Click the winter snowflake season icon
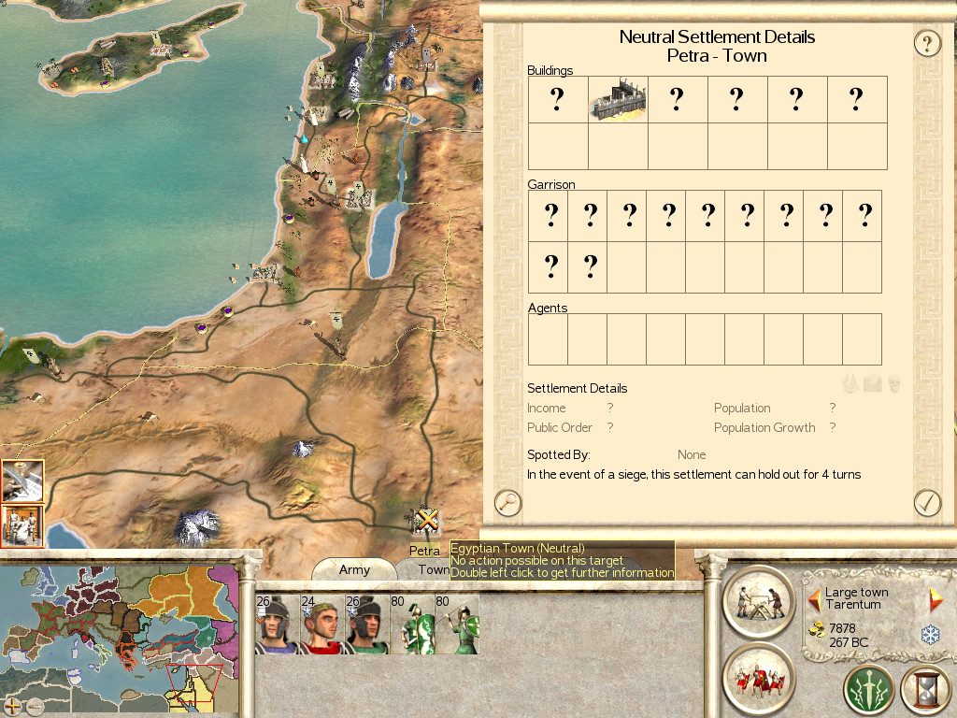This screenshot has width=957, height=718. (930, 635)
